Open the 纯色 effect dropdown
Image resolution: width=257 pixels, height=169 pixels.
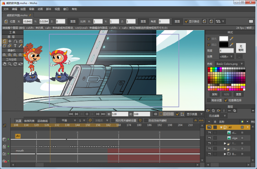[226, 56]
